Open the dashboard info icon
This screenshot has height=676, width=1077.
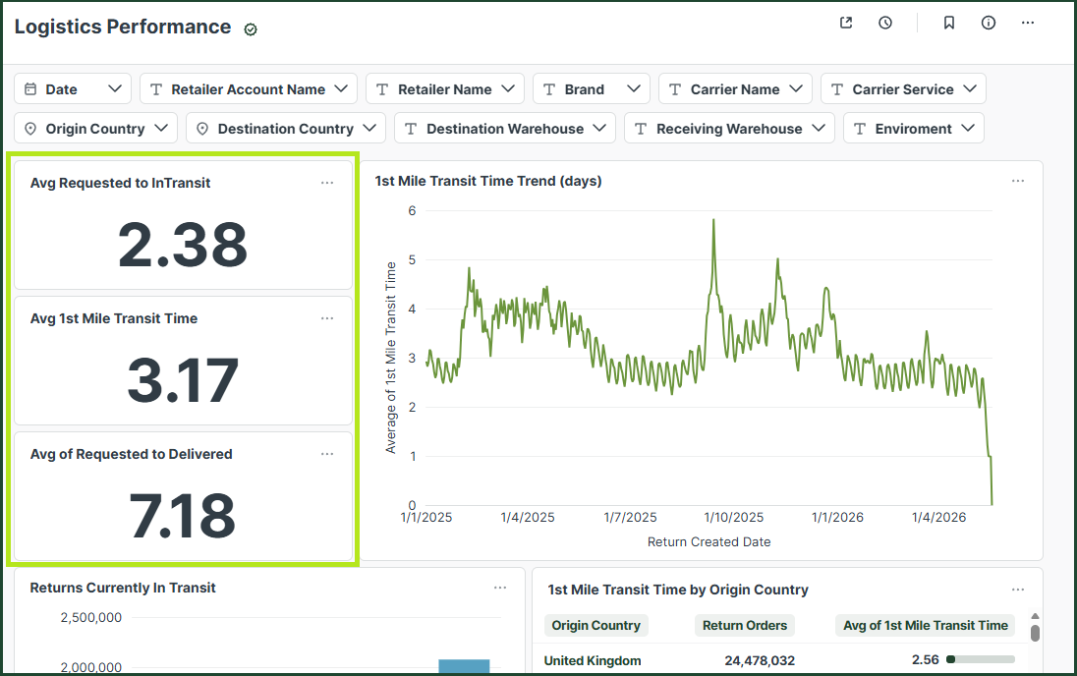989,23
